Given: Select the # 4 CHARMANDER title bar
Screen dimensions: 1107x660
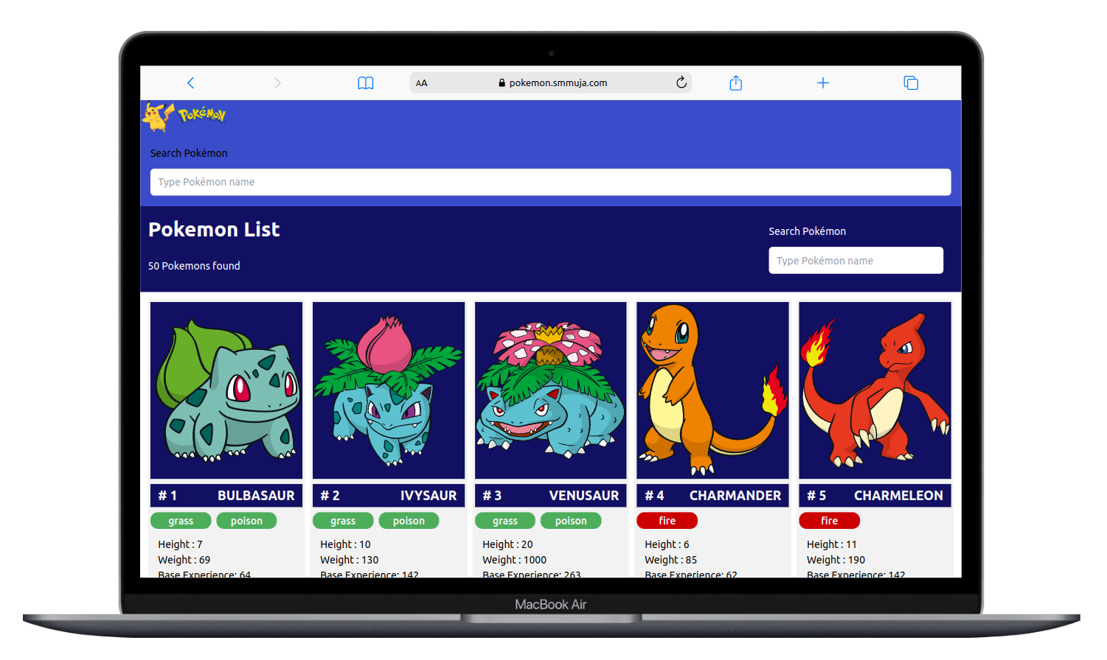Looking at the screenshot, I should (x=712, y=496).
